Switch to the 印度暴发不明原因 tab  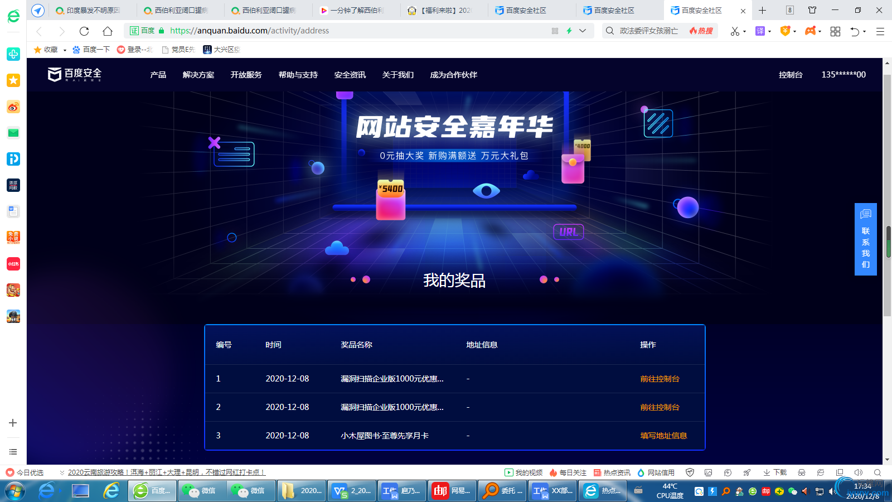tap(93, 10)
